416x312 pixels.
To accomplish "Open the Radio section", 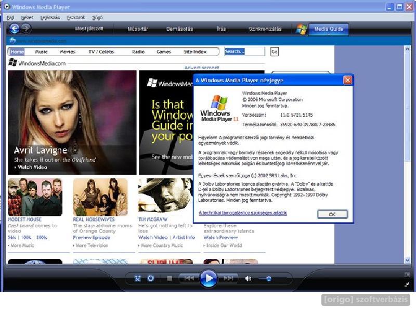I will (x=138, y=51).
